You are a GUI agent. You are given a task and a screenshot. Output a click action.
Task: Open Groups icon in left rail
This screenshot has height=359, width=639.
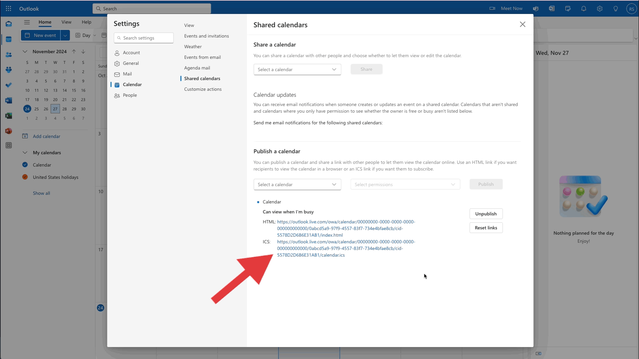(x=9, y=70)
